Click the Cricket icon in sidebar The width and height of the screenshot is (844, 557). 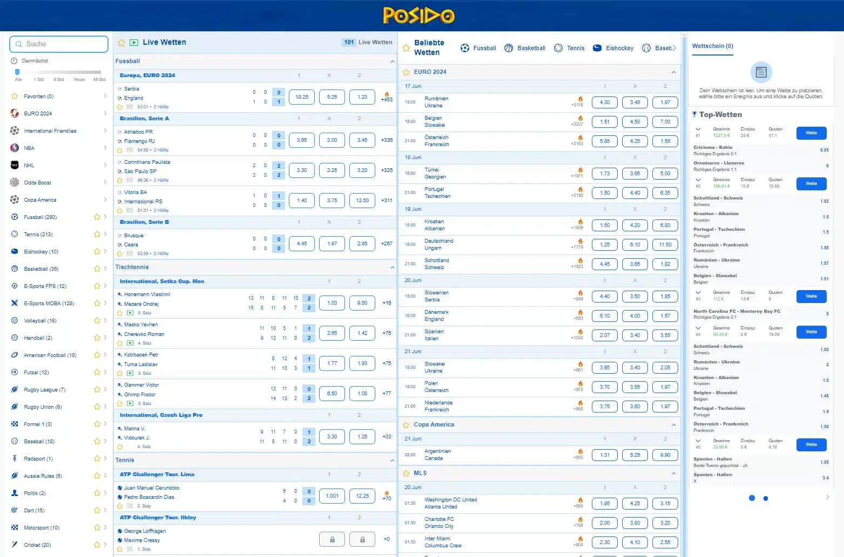[15, 545]
